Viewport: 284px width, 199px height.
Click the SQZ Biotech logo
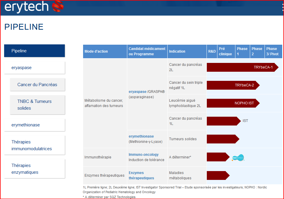point(238,158)
